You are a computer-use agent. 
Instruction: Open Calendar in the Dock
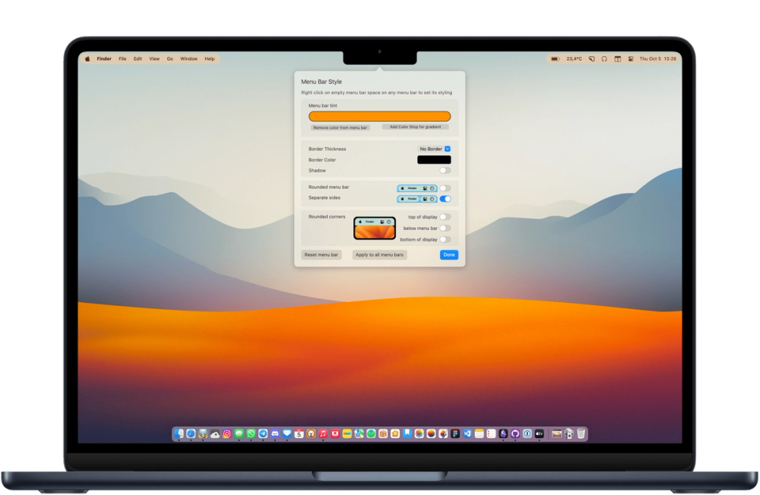299,434
